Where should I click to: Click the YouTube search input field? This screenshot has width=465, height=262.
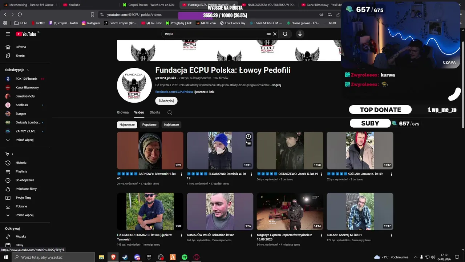pyautogui.click(x=214, y=34)
